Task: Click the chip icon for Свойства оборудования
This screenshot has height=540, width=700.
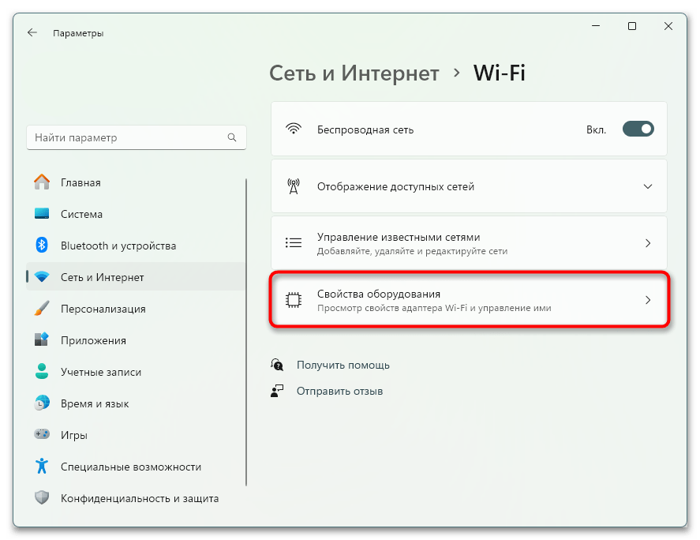Action: (294, 300)
